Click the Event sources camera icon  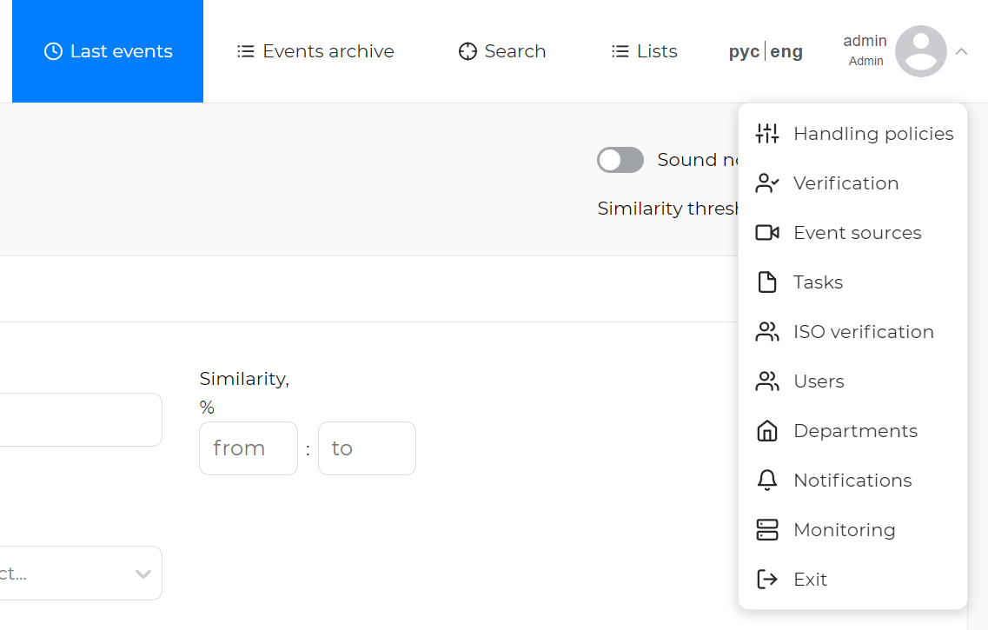(x=767, y=233)
